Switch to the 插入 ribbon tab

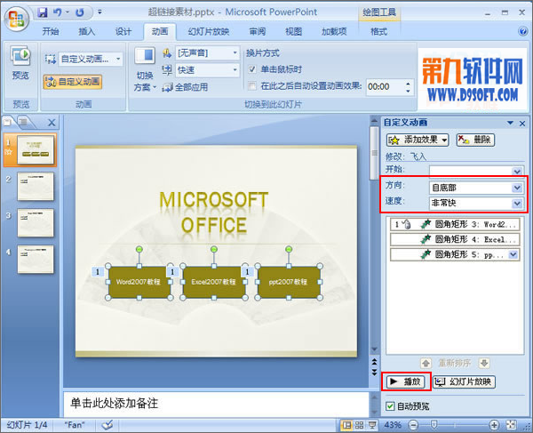click(x=87, y=32)
